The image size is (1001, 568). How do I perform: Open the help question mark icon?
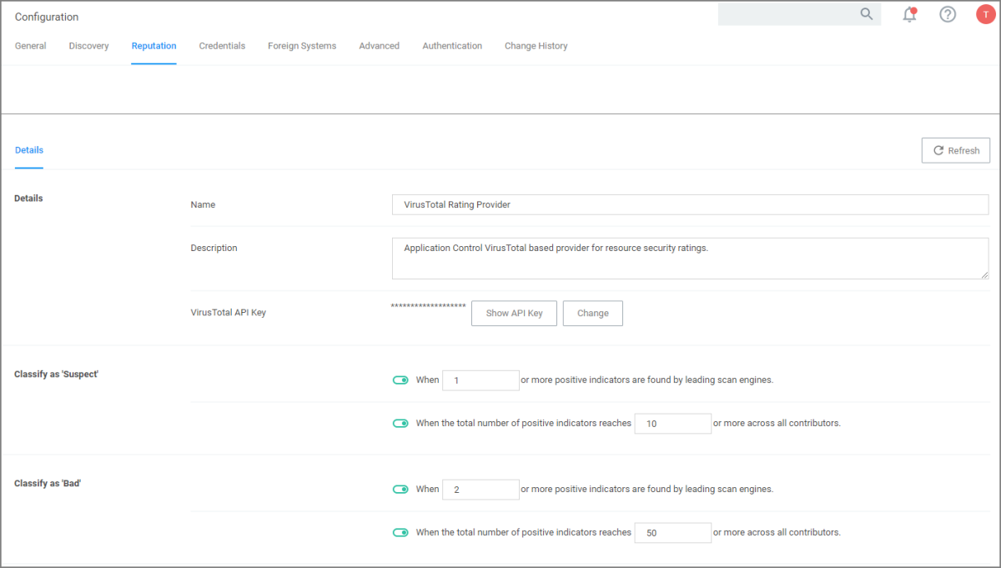(x=948, y=14)
